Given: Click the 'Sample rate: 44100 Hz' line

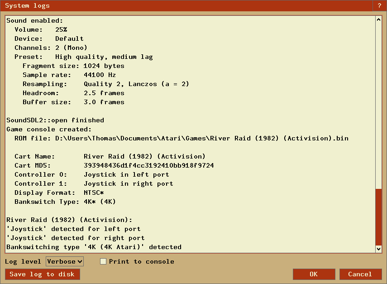Looking at the screenshot, I should [x=69, y=75].
